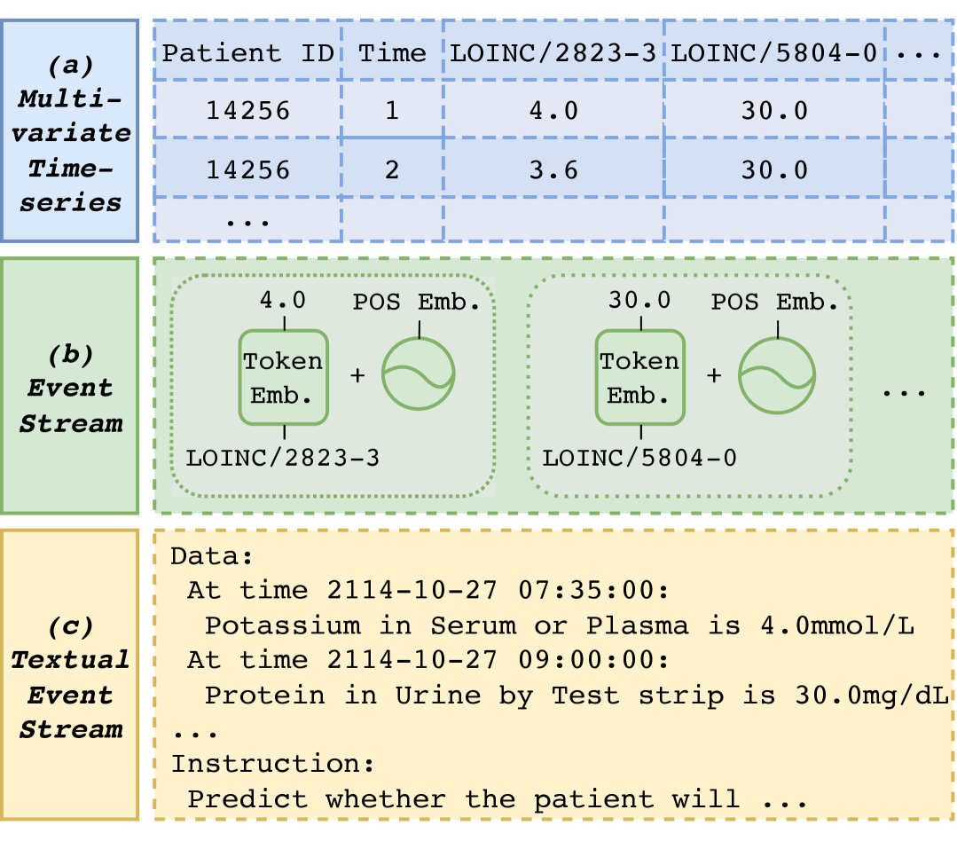The image size is (957, 849).
Task: Click the line 'Potassium in Serum or Plasma is 4.0mmol/L'
Action: point(559,625)
